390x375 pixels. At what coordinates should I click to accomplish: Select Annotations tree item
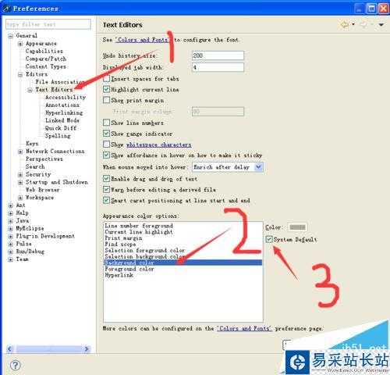[x=62, y=105]
